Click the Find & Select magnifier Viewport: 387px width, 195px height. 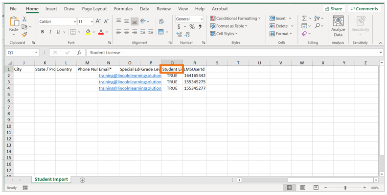317,25
